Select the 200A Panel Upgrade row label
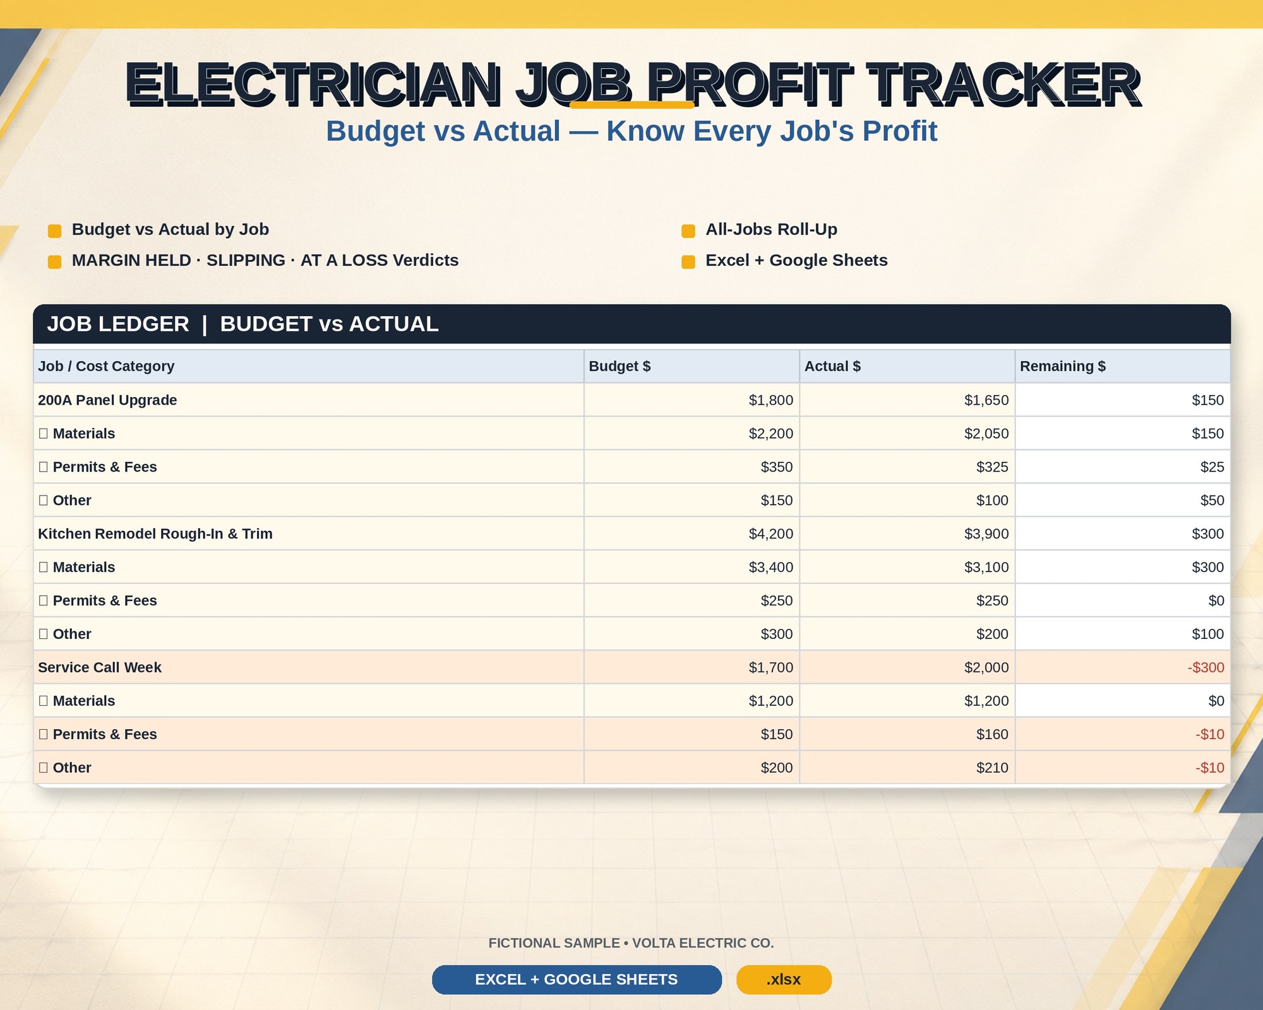Viewport: 1263px width, 1010px height. pos(107,400)
